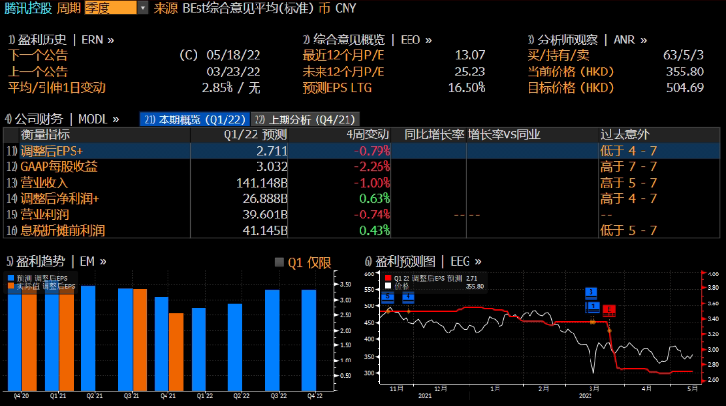Image resolution: width=726 pixels, height=406 pixels.
Task: Open 盈利预测图 EEG section link
Action: pyautogui.click(x=423, y=261)
